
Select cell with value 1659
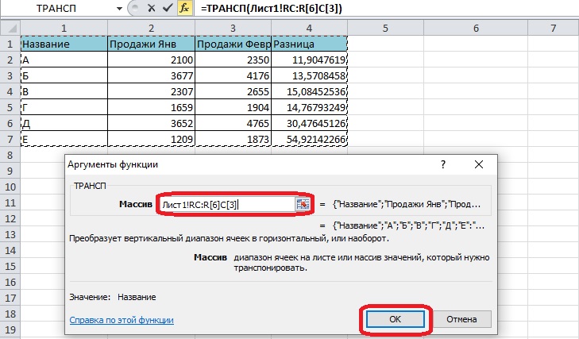152,107
